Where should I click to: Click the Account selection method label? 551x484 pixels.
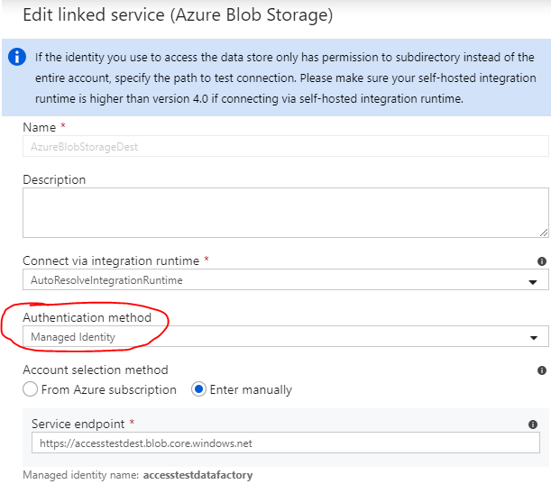tap(95, 370)
